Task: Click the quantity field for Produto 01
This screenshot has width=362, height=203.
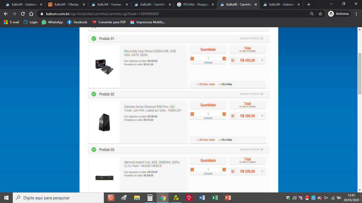Action: coord(208,58)
